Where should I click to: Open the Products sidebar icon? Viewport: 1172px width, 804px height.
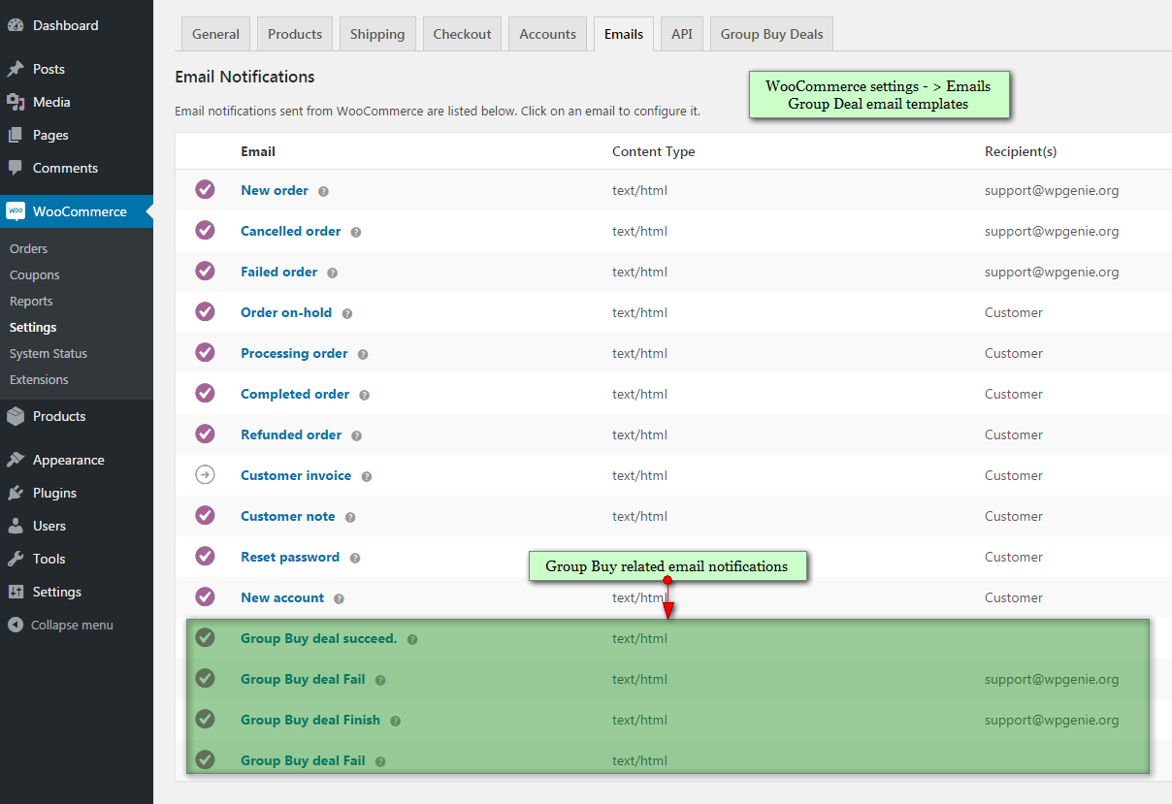[16, 415]
